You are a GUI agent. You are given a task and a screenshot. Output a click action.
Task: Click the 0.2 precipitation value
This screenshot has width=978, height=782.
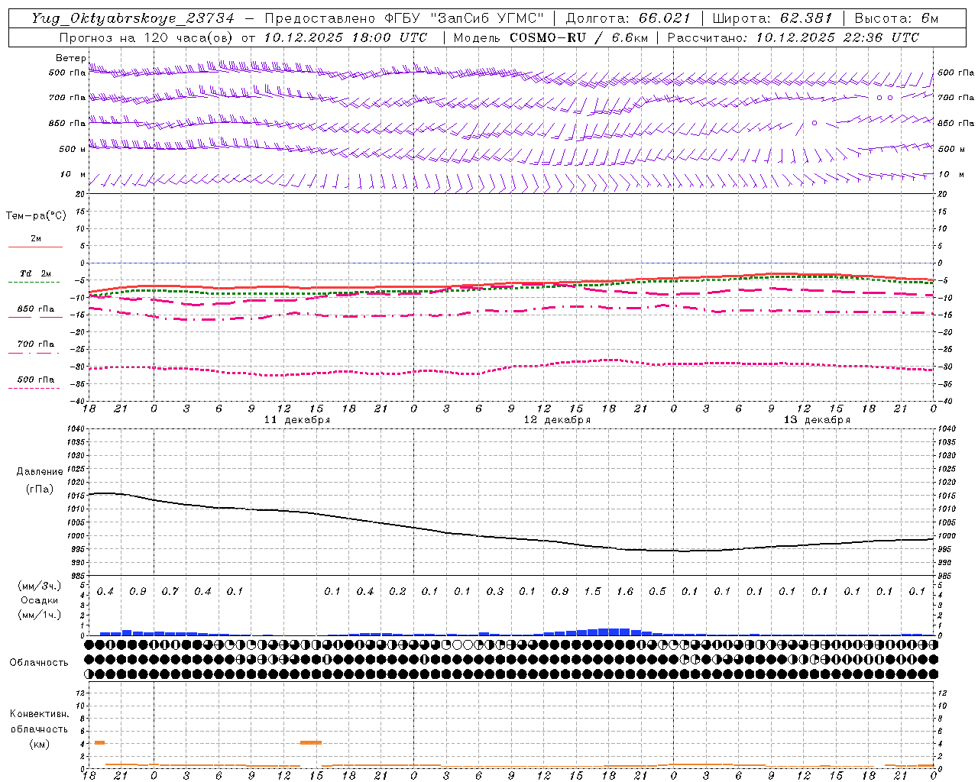[x=397, y=592]
